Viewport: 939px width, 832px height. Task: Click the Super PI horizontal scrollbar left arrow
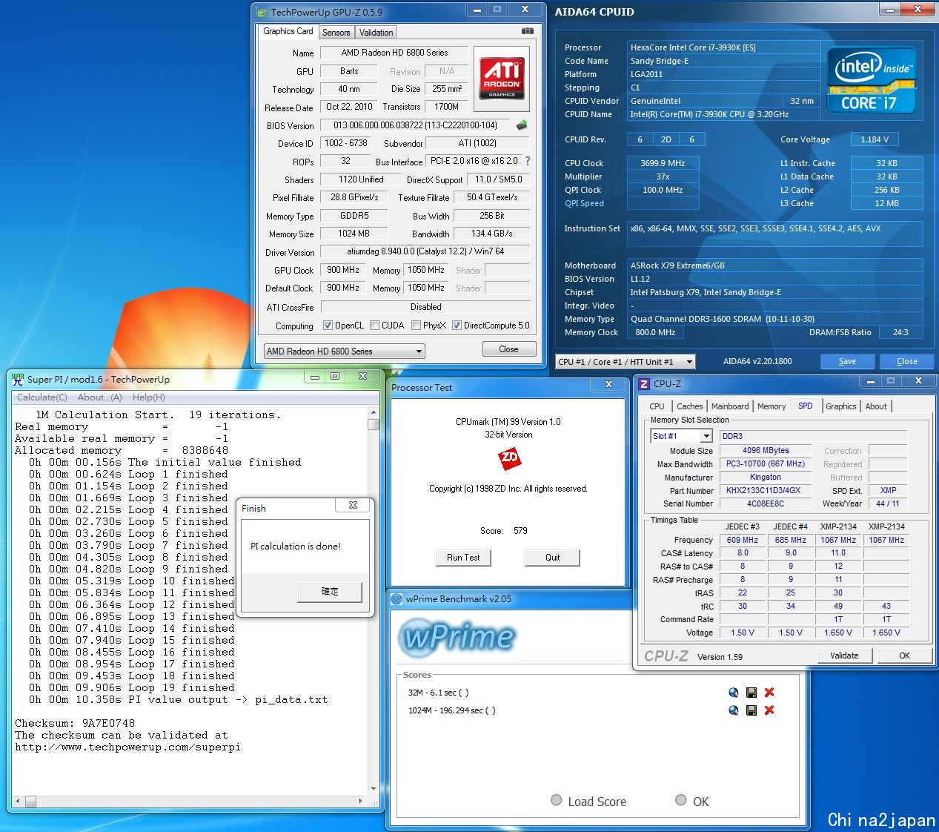[19, 802]
